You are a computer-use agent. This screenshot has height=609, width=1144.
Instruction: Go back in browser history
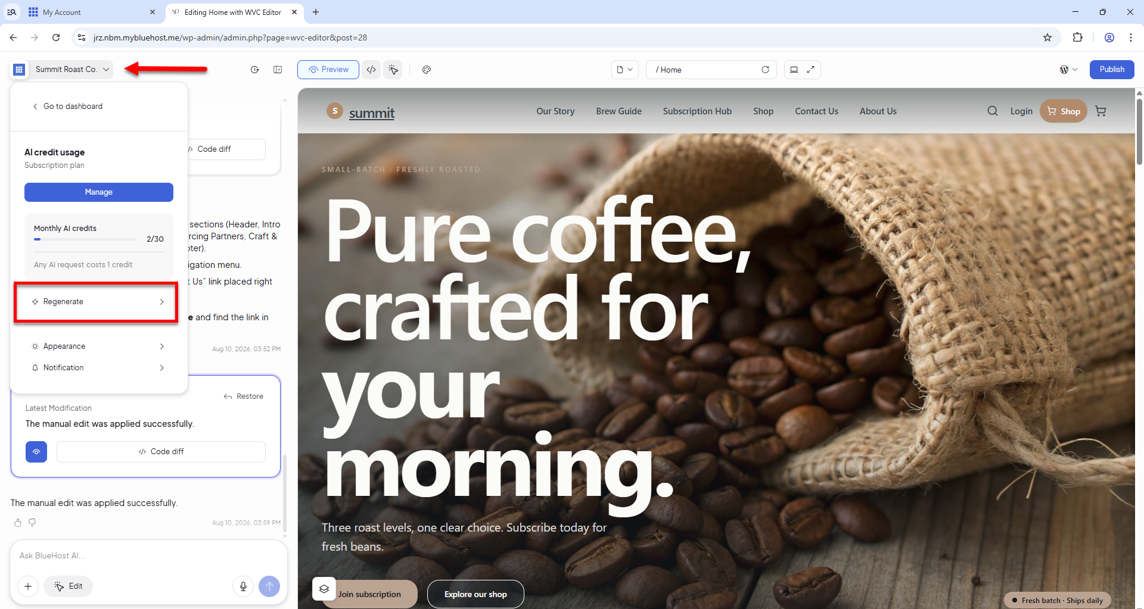click(13, 38)
